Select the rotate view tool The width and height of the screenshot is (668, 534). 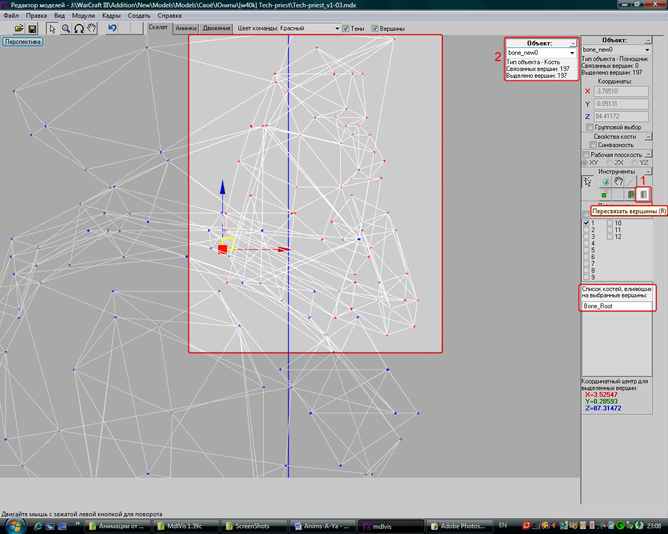coord(79,28)
